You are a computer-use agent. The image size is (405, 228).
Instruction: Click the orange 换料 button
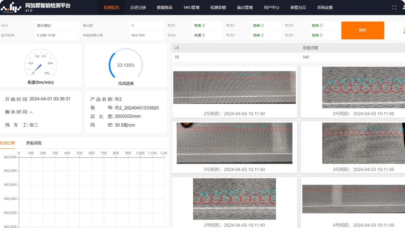(362, 30)
